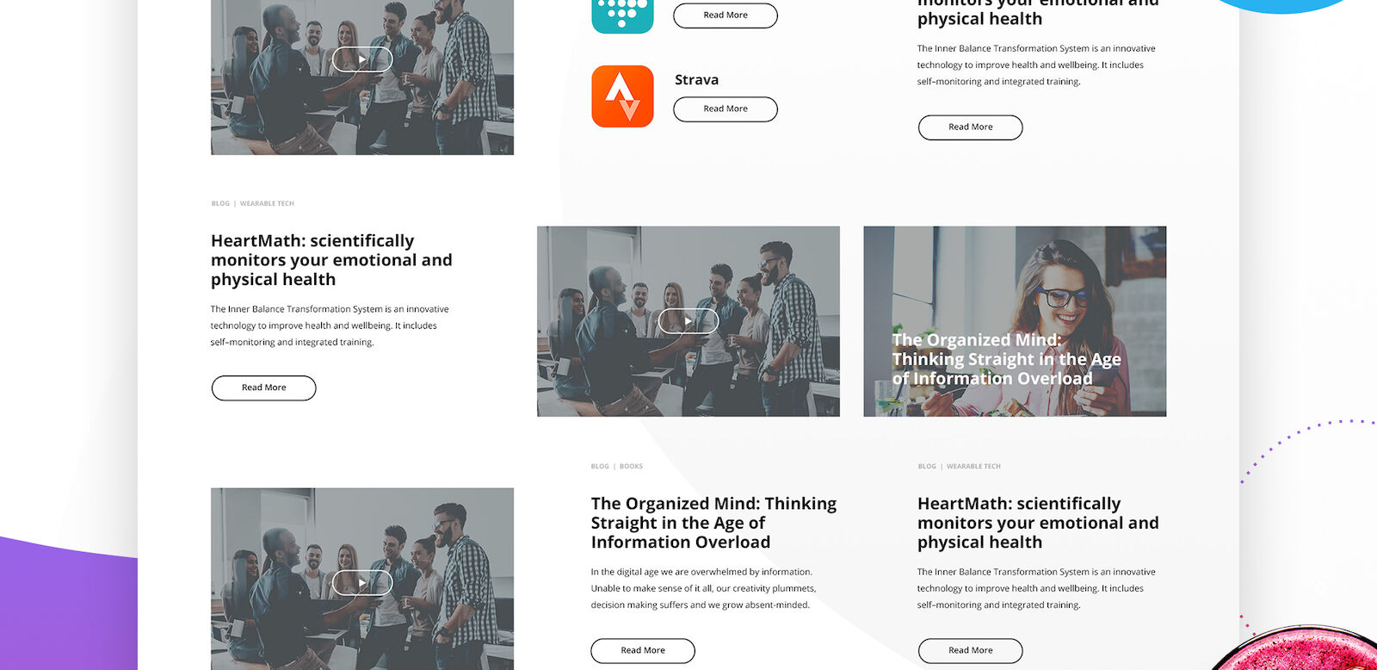Open the WEARABLE TECH tag above the left HeartMath title
The height and width of the screenshot is (670, 1377).
267,204
